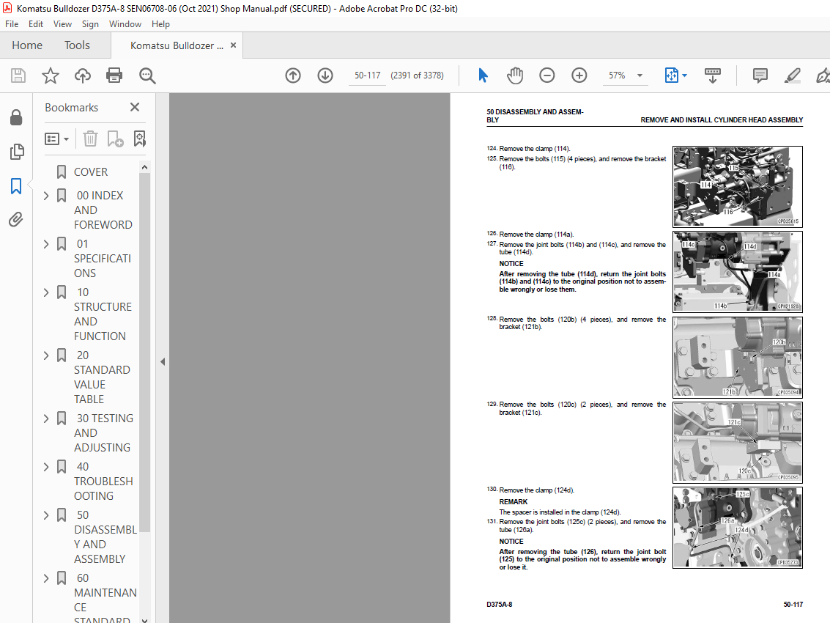Go to next page arrow
Screen dimensions: 830x623
(325, 75)
